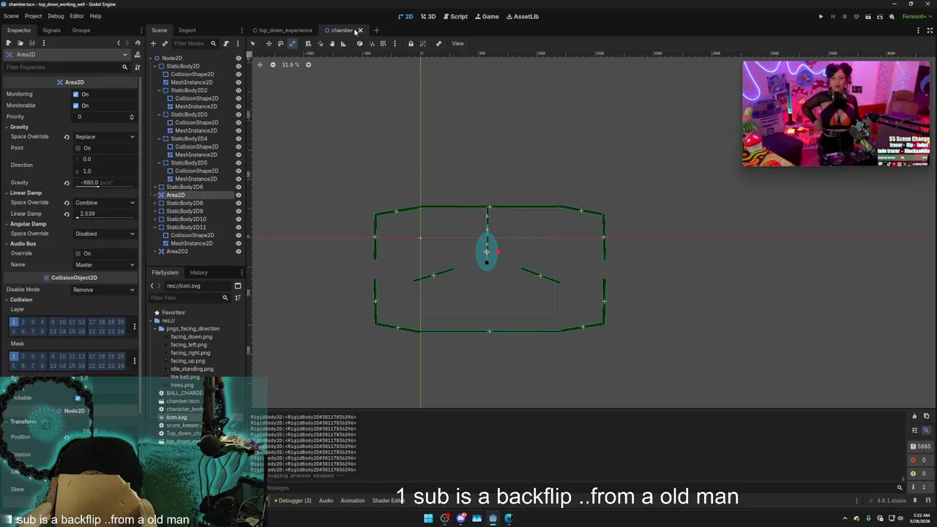Toggle visibility of the Area2D node
Screen dimensions: 937x527
pos(238,195)
